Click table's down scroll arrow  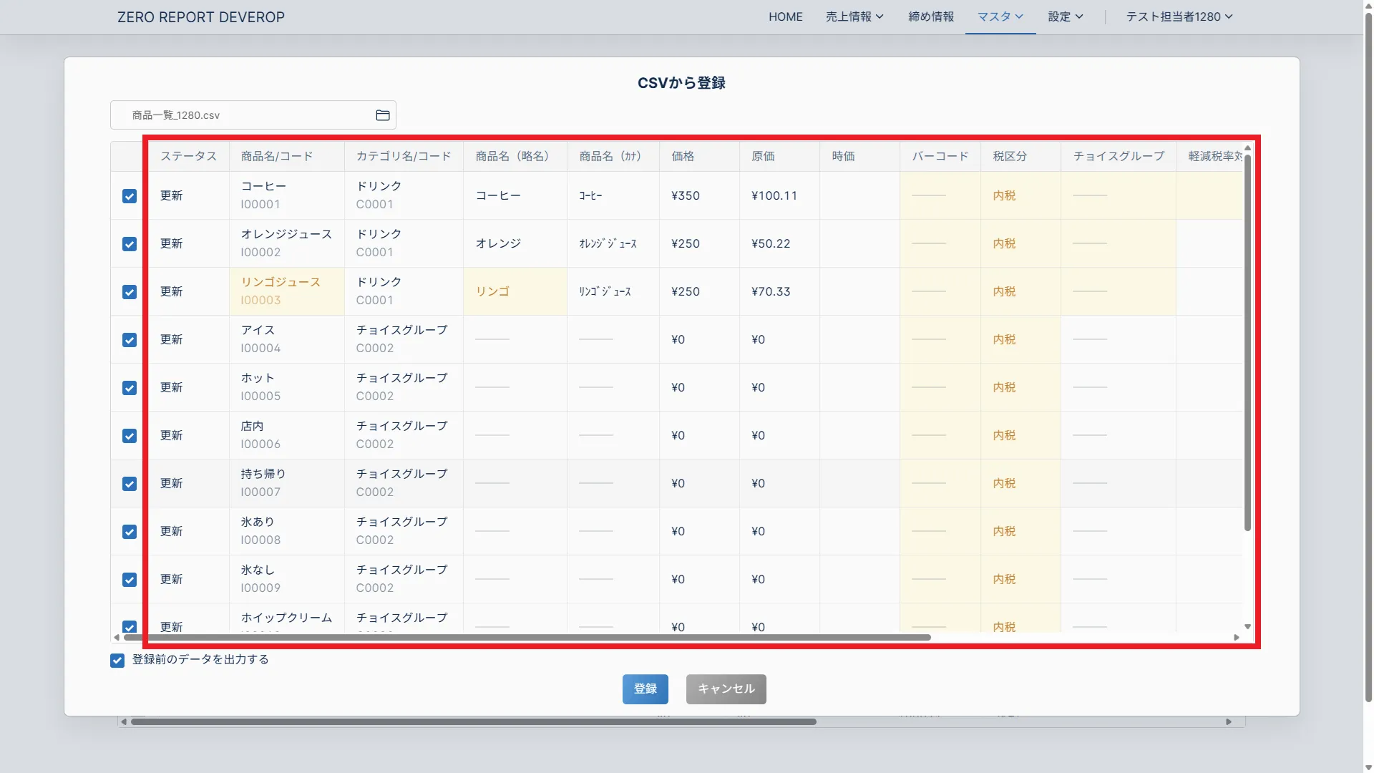1247,626
